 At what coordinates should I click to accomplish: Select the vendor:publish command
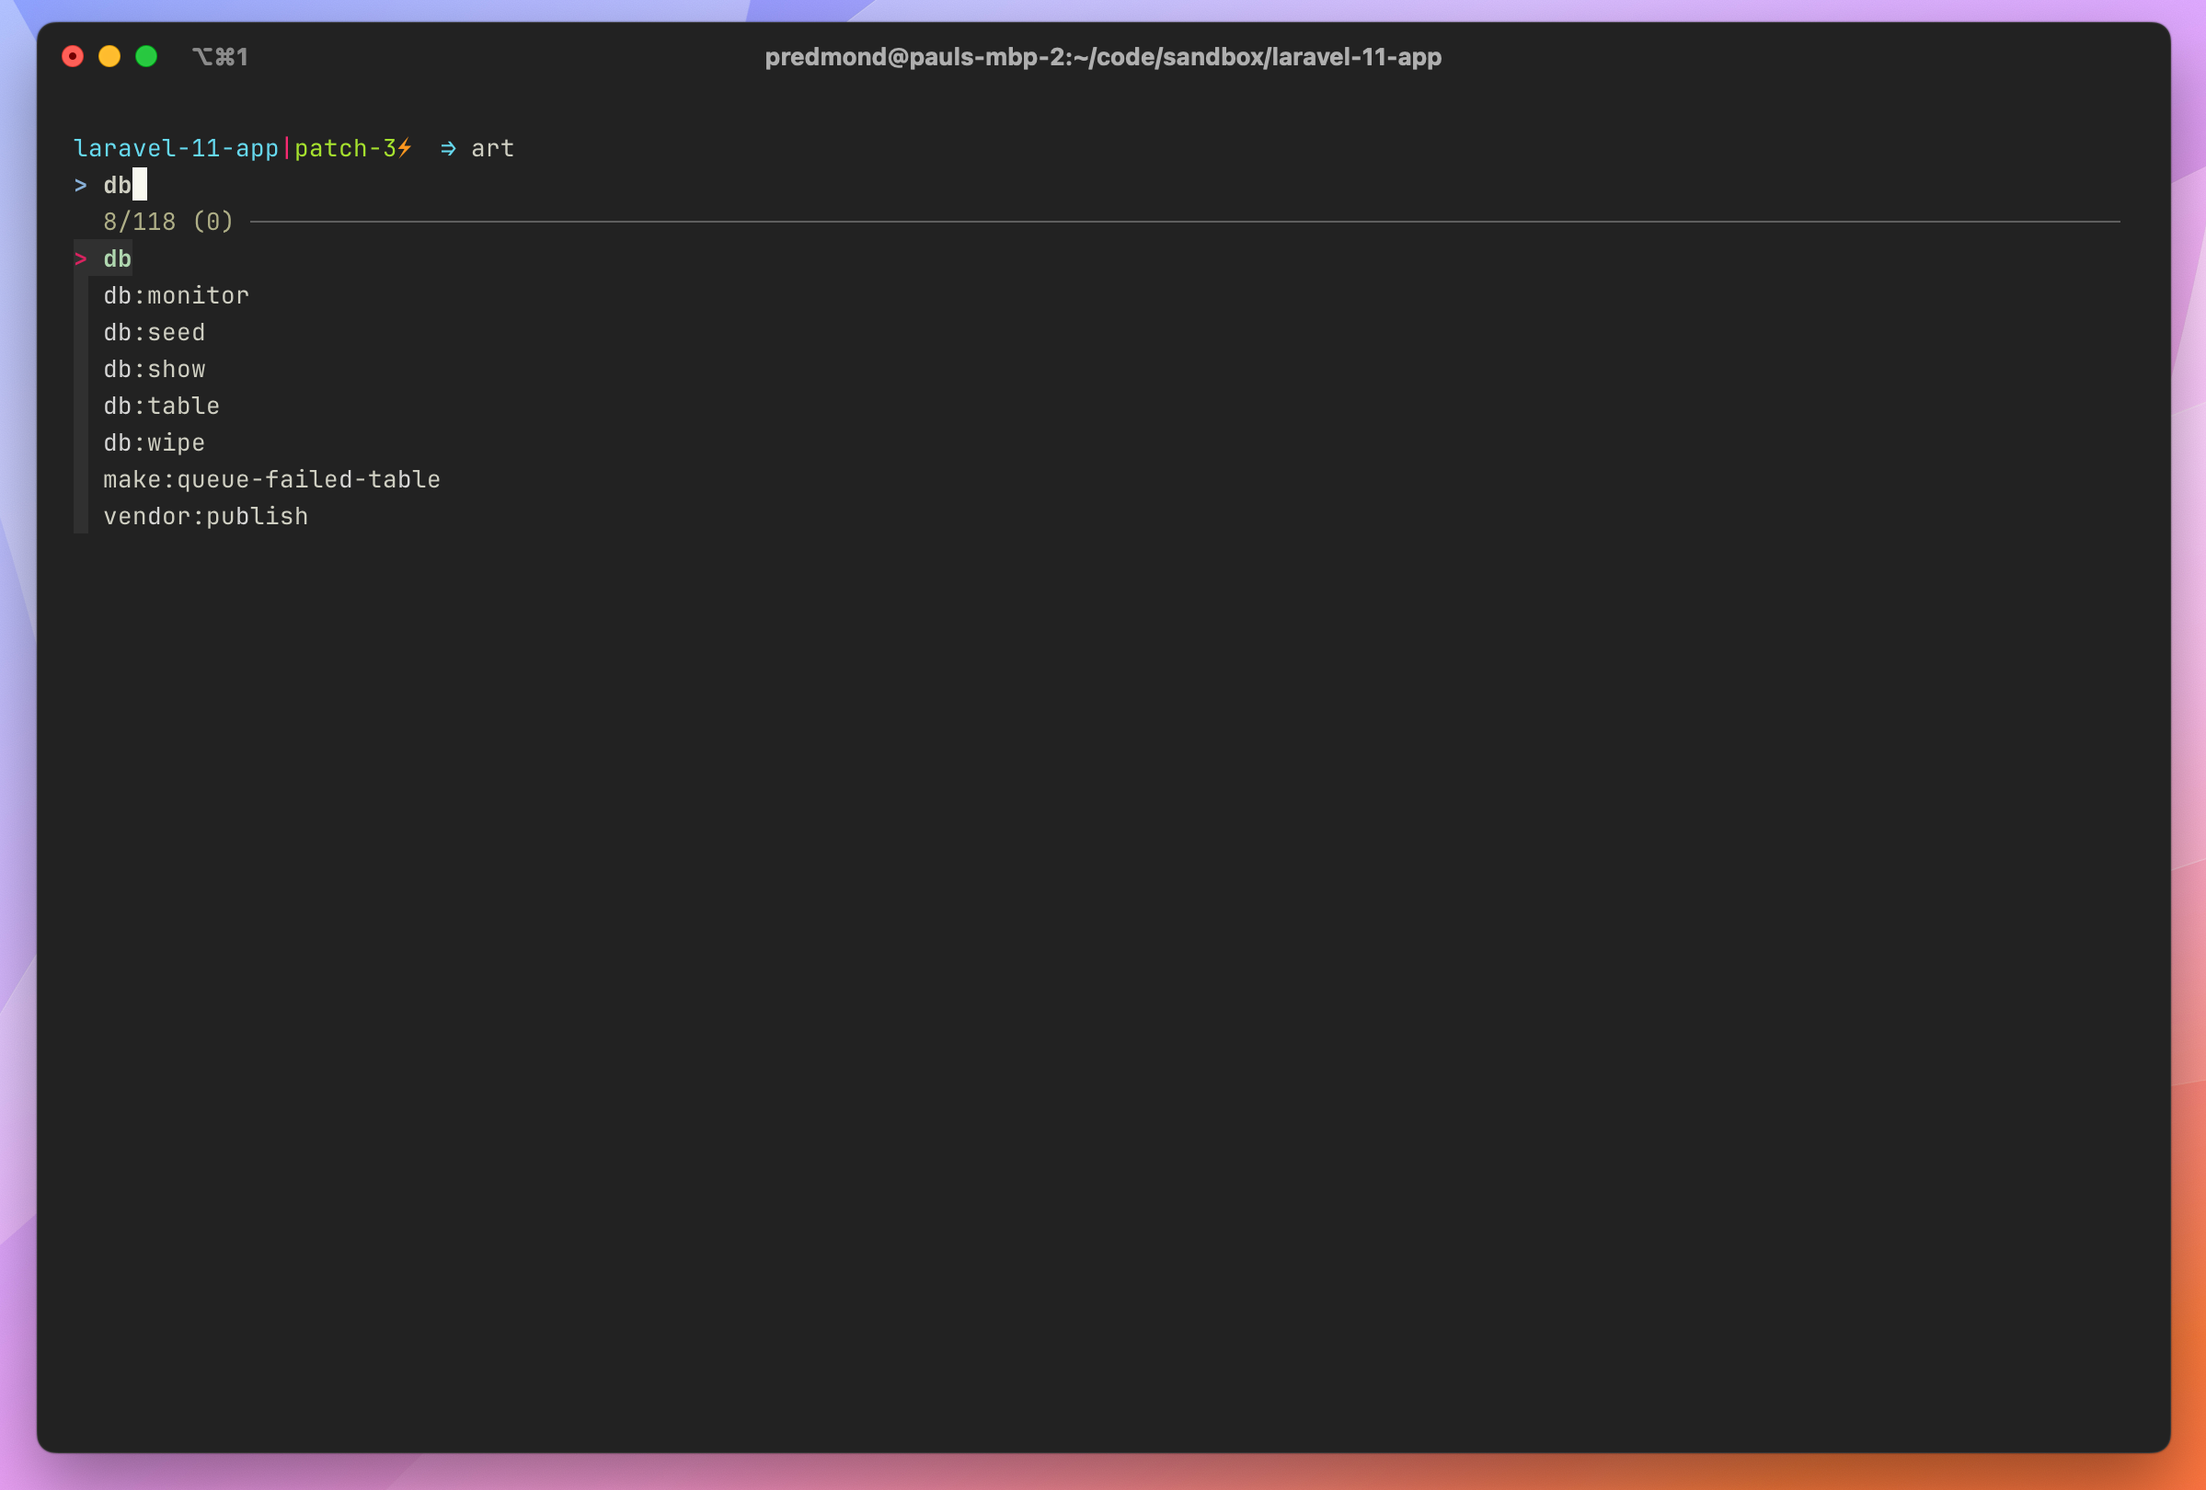tap(205, 517)
